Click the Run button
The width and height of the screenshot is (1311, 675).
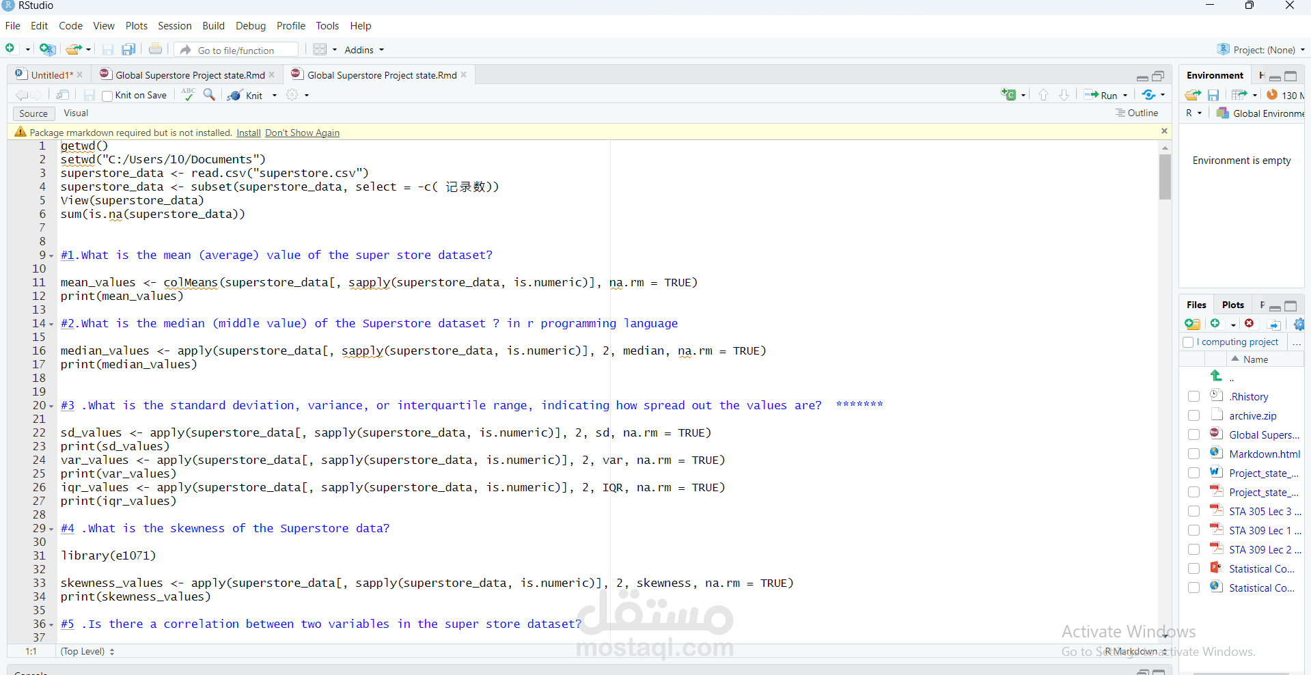(x=1101, y=96)
